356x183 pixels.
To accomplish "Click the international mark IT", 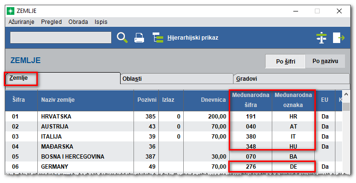I will (293, 137).
